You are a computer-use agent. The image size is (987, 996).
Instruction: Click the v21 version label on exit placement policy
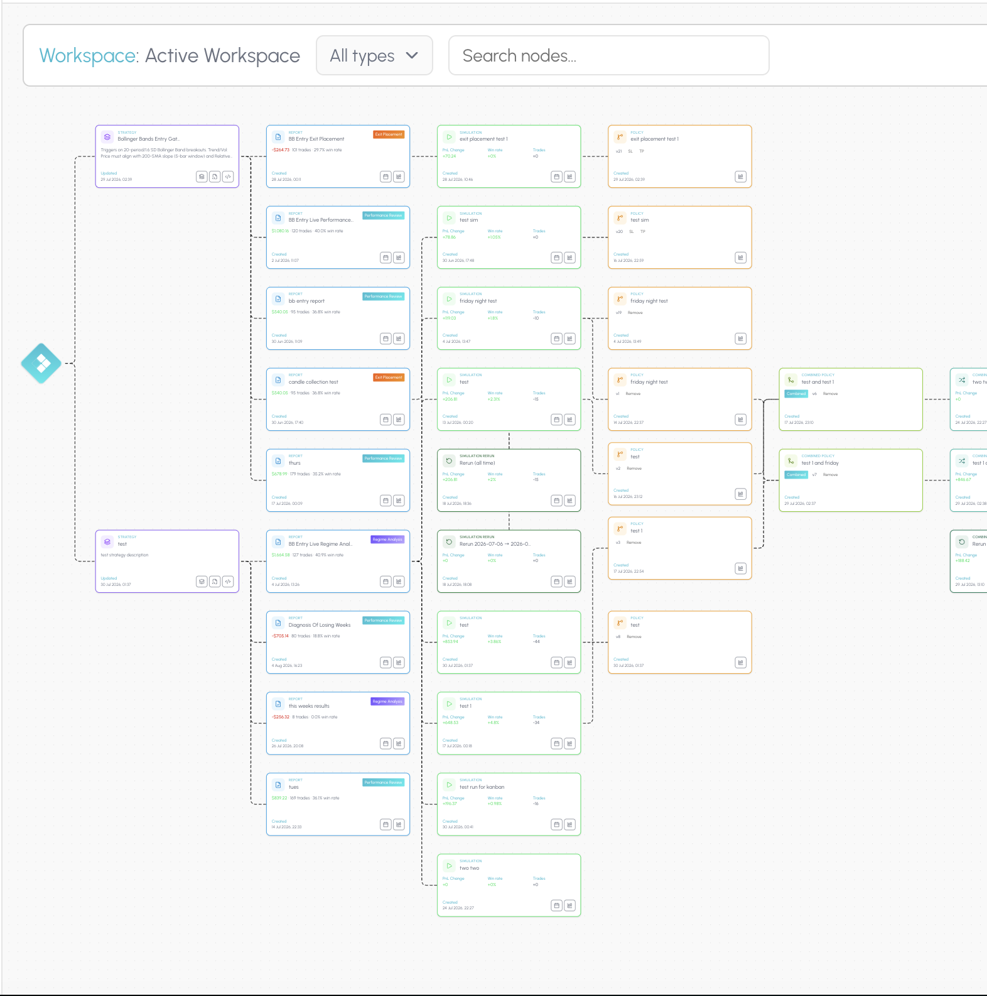[618, 151]
